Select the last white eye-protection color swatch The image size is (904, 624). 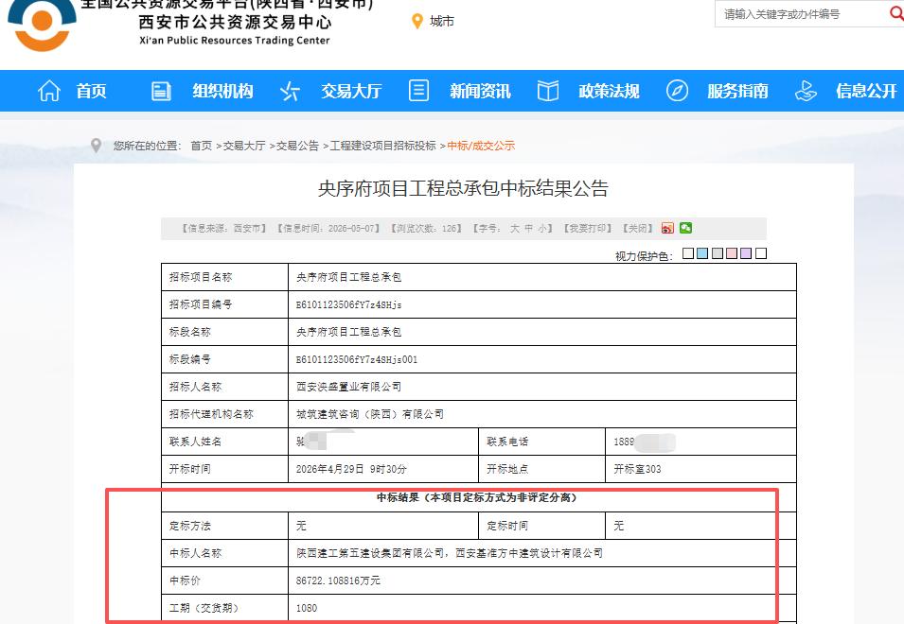point(761,253)
